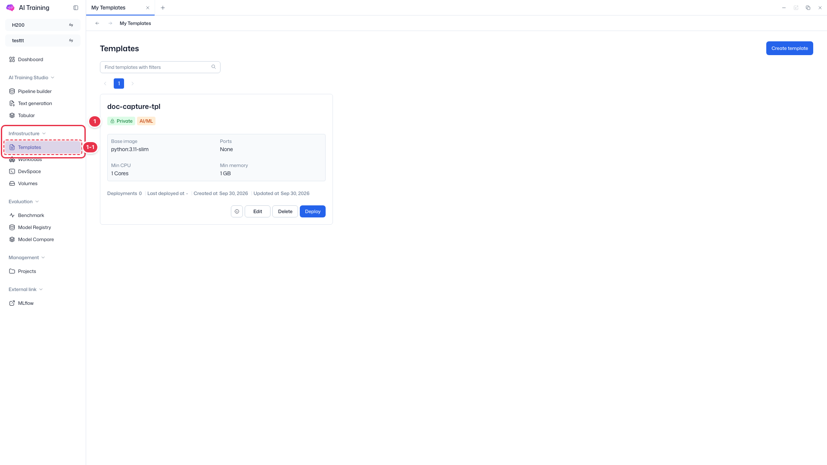Select Templates in the sidebar
Viewport: 827px width, 465px height.
pyautogui.click(x=43, y=147)
